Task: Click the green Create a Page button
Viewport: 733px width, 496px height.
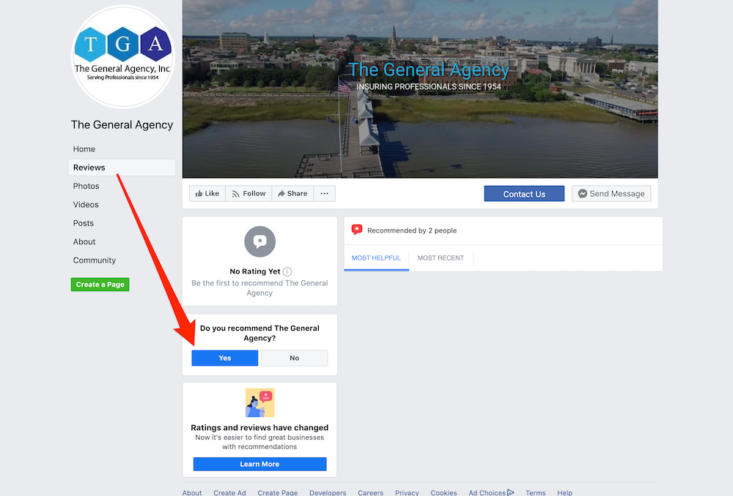Action: [x=100, y=285]
